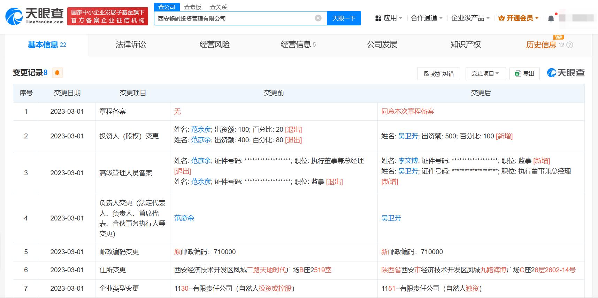Click the orange alert bell beside 变更记录
Screen dimensions: 598x298
click(x=57, y=73)
